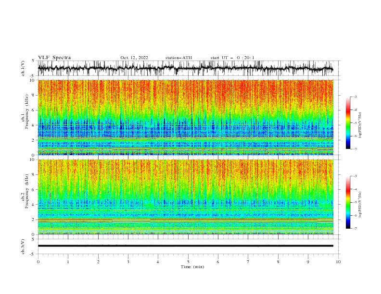The width and height of the screenshot is (381, 294).
Task: Click the "ch.3(V)" waveform axis label
Action: coord(23,246)
